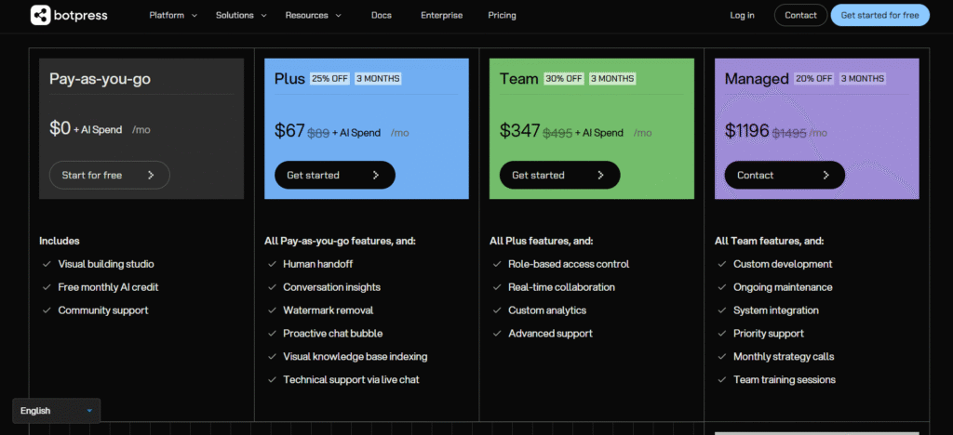Open the English language dropdown

(x=56, y=411)
